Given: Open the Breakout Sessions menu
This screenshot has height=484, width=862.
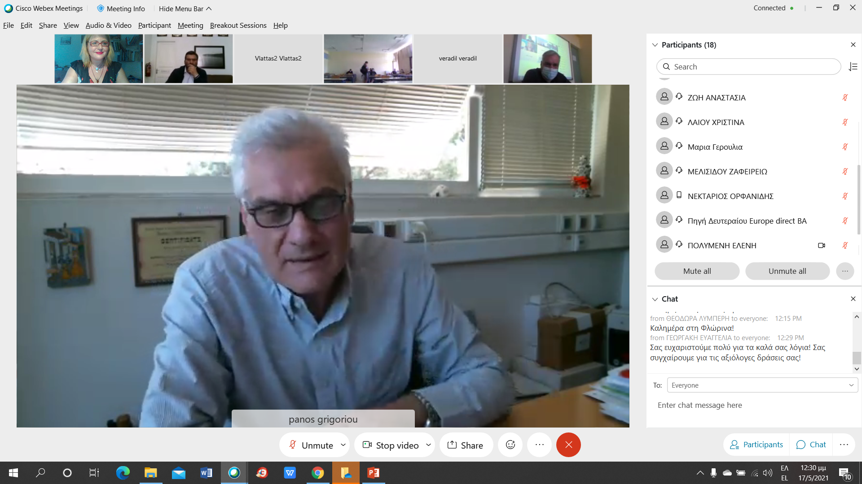Looking at the screenshot, I should [238, 26].
